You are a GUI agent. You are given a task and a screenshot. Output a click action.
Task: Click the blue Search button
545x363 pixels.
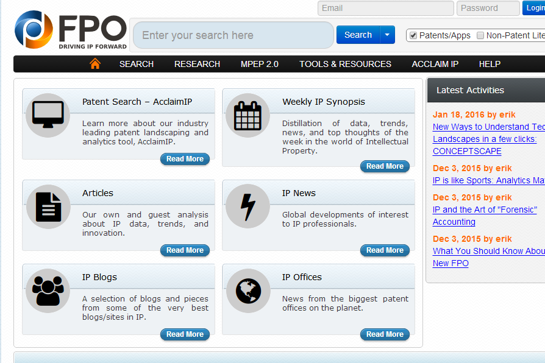tap(358, 35)
